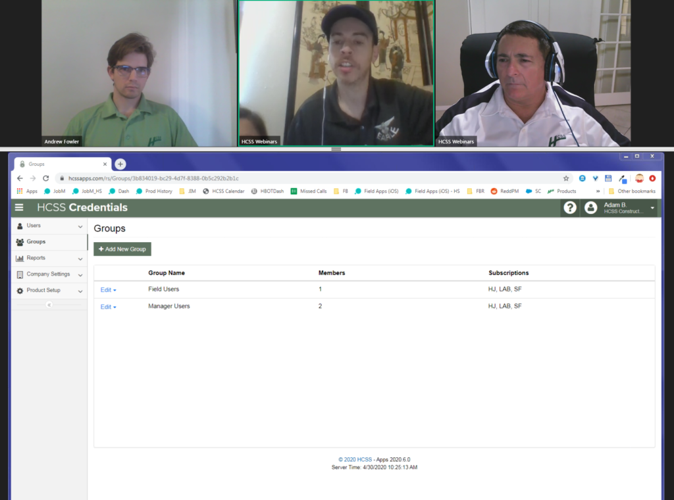The image size is (674, 500).
Task: Open the Field Apps (iOS) bookmark
Action: (x=376, y=191)
